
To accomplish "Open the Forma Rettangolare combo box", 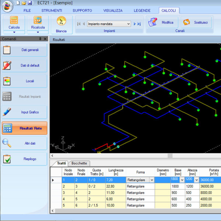I will [x=151, y=180].
